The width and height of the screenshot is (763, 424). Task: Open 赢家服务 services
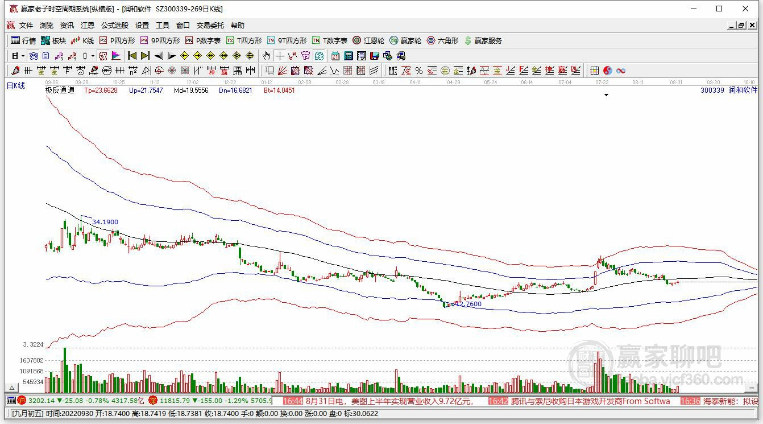coord(483,40)
